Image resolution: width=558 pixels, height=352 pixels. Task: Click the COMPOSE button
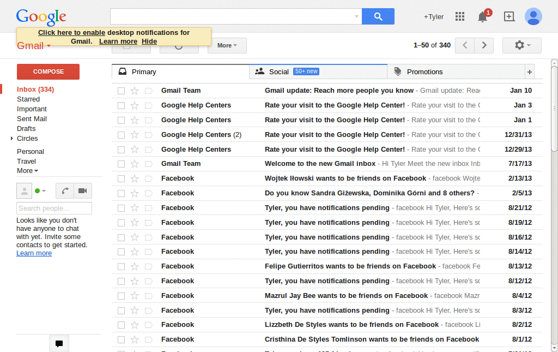[48, 71]
